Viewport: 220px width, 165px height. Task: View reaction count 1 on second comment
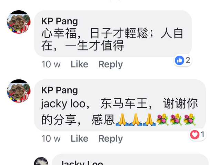click(202, 134)
